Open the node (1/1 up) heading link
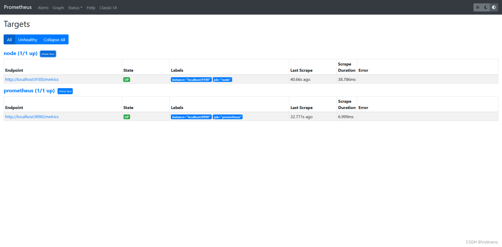The image size is (502, 247). click(20, 53)
